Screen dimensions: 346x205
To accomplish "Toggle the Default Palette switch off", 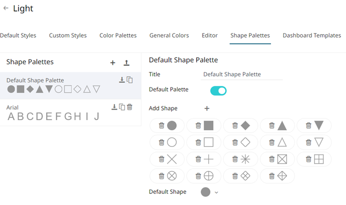I will (x=218, y=90).
